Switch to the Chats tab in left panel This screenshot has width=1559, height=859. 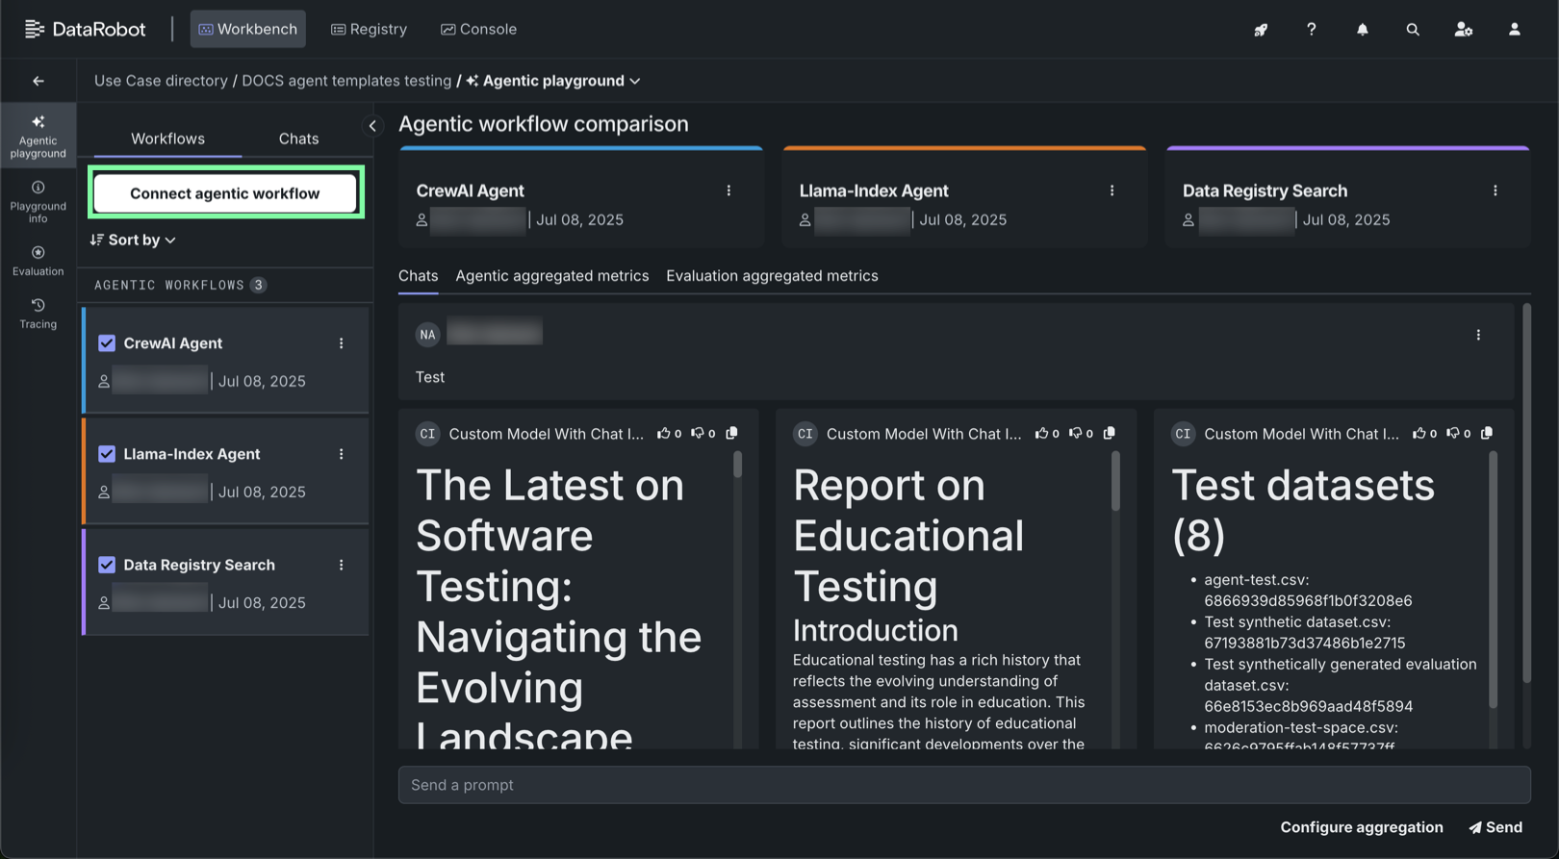298,139
